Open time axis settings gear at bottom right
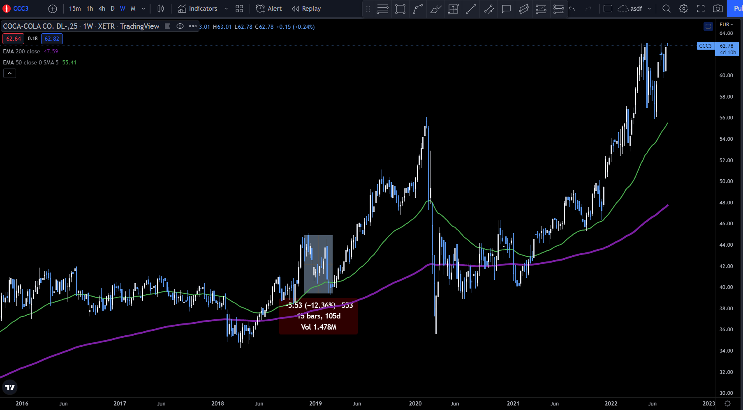The image size is (743, 410). [728, 403]
